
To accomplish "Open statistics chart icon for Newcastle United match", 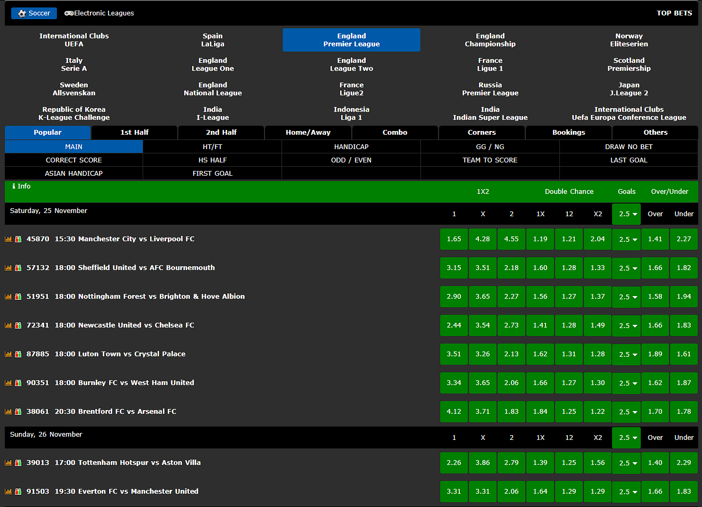I will click(8, 325).
